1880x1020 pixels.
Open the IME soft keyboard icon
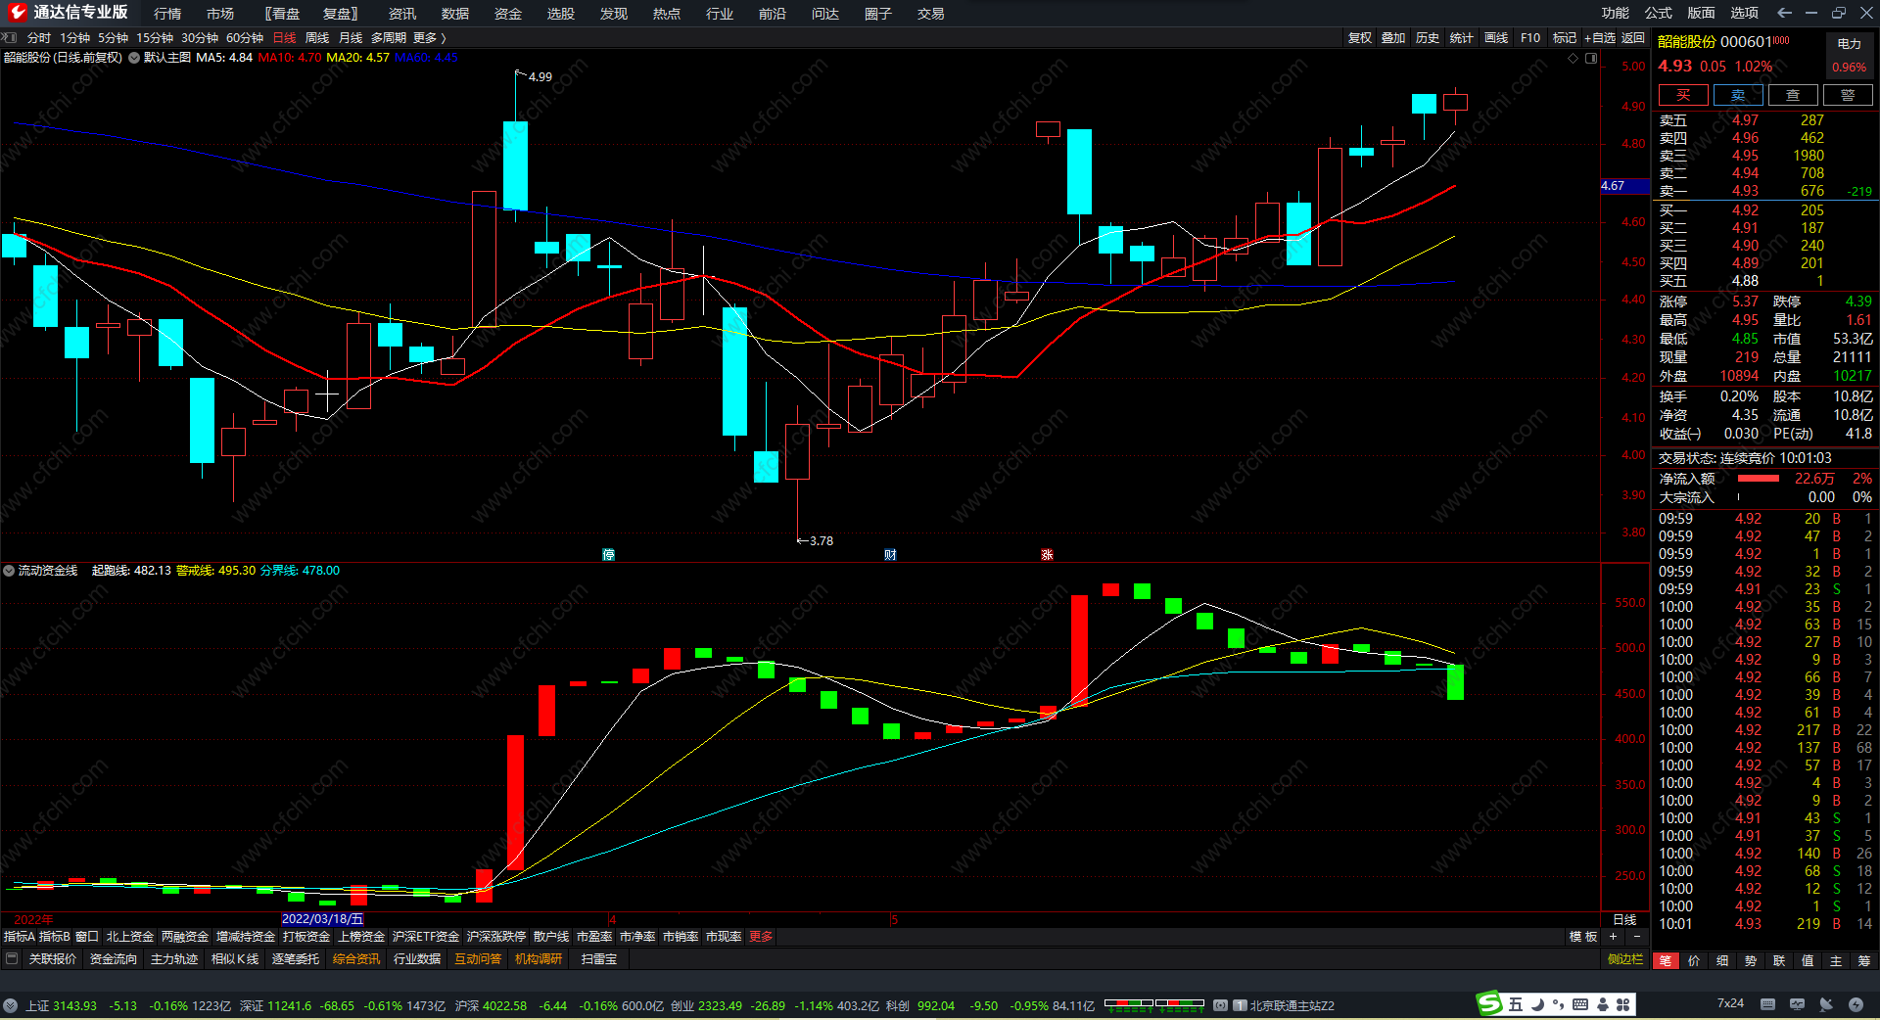tap(1580, 1004)
